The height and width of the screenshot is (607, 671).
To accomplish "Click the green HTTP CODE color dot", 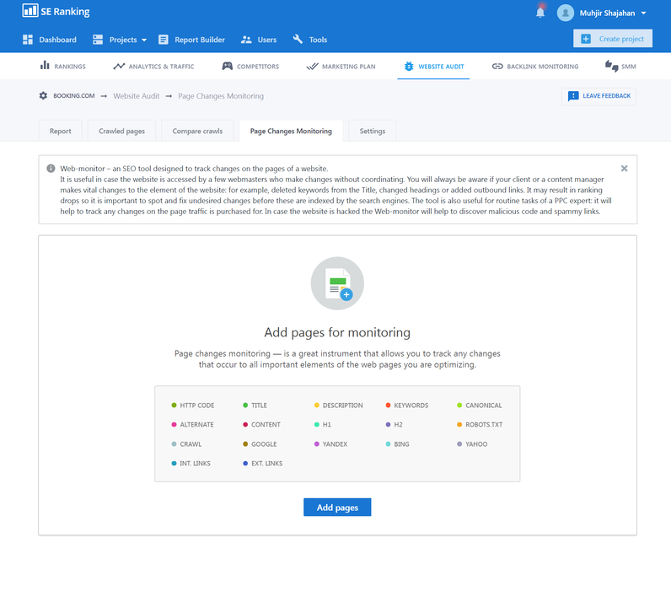I will pyautogui.click(x=174, y=406).
